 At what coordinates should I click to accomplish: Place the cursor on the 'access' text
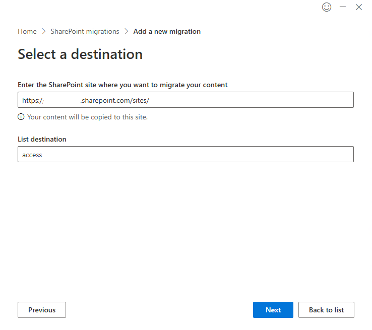click(x=32, y=155)
